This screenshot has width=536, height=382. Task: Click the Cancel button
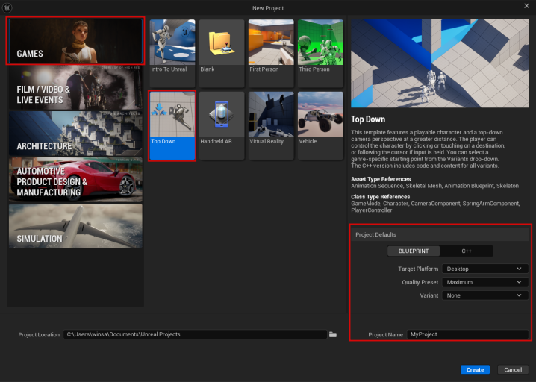click(513, 370)
